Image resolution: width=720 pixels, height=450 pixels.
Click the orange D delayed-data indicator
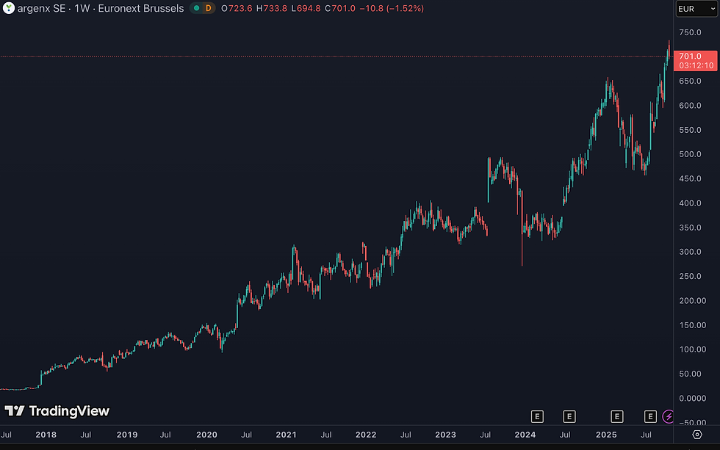(x=209, y=8)
